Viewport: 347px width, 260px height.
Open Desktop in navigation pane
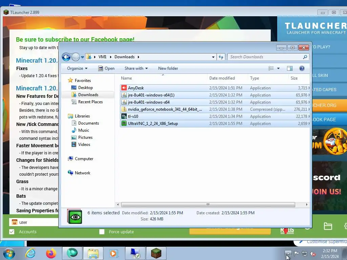point(82,88)
